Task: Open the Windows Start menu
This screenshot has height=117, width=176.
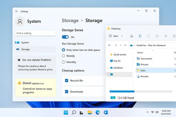Action: [x=66, y=112]
